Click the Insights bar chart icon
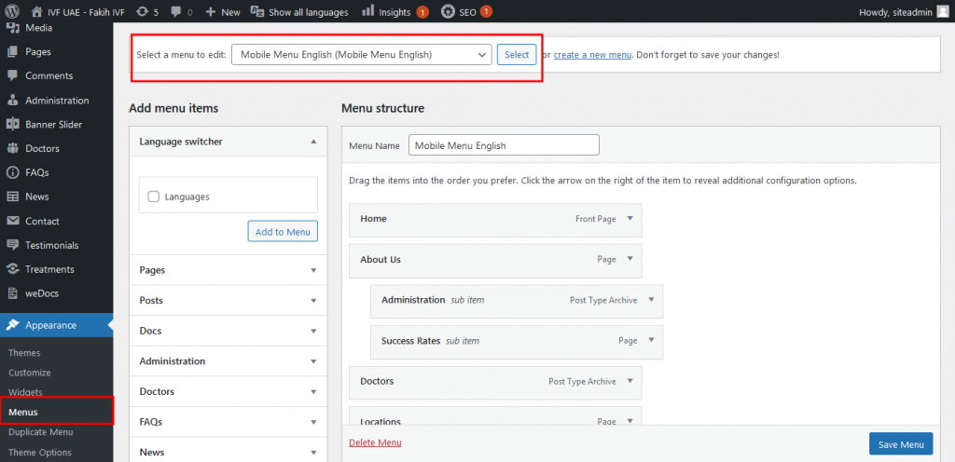The image size is (955, 462). 368,12
